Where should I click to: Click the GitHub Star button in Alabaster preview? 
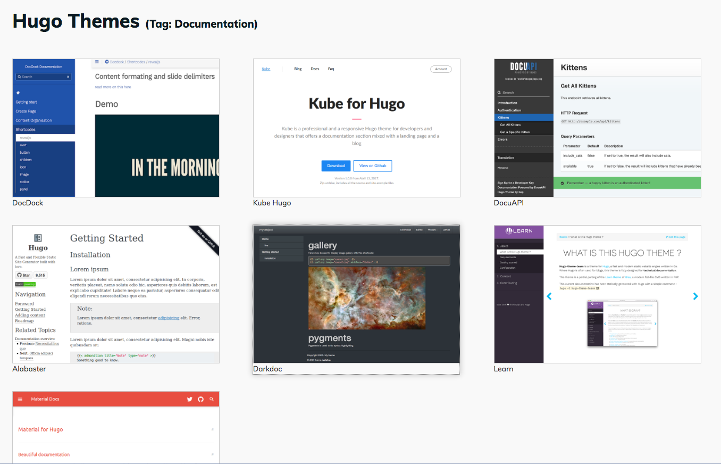coord(23,275)
